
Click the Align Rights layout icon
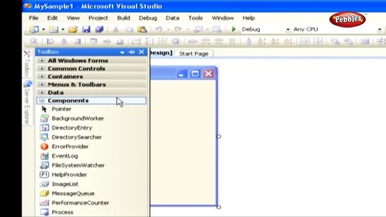[77, 42]
